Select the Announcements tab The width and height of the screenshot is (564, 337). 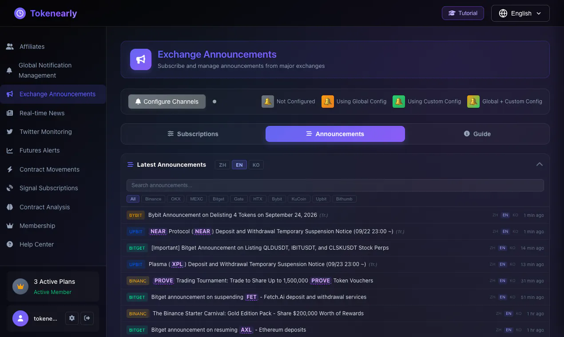(335, 134)
